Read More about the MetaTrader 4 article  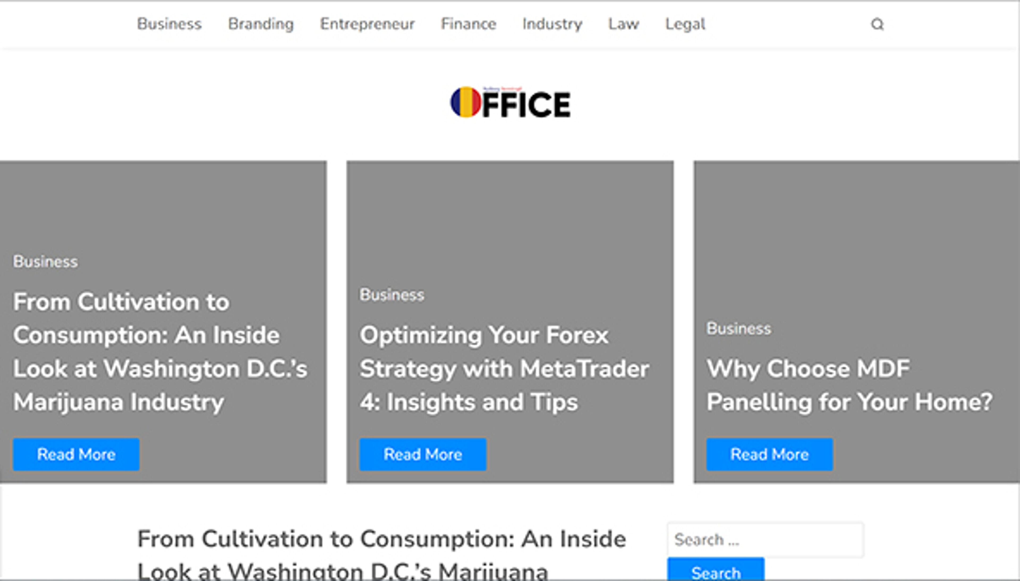pyautogui.click(x=422, y=454)
